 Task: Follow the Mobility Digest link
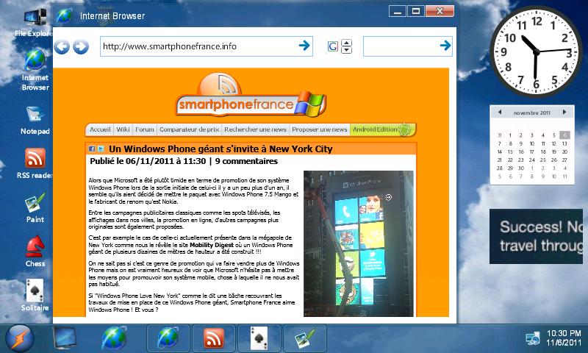pyautogui.click(x=212, y=245)
